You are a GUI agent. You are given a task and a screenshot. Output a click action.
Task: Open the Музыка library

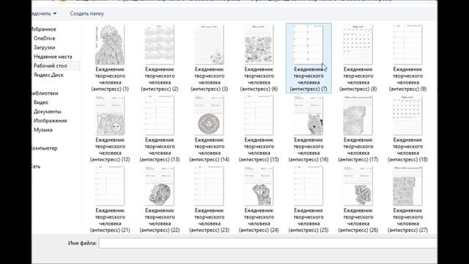(x=43, y=130)
